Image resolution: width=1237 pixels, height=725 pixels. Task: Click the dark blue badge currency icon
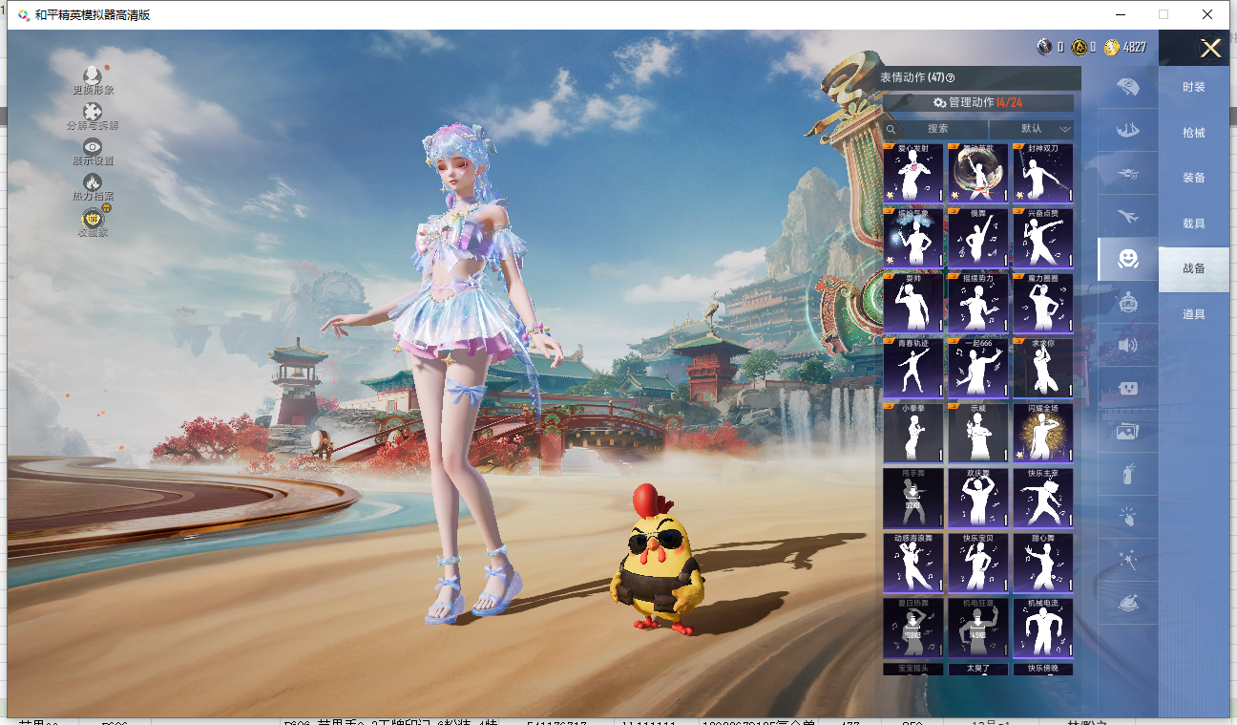point(1045,47)
